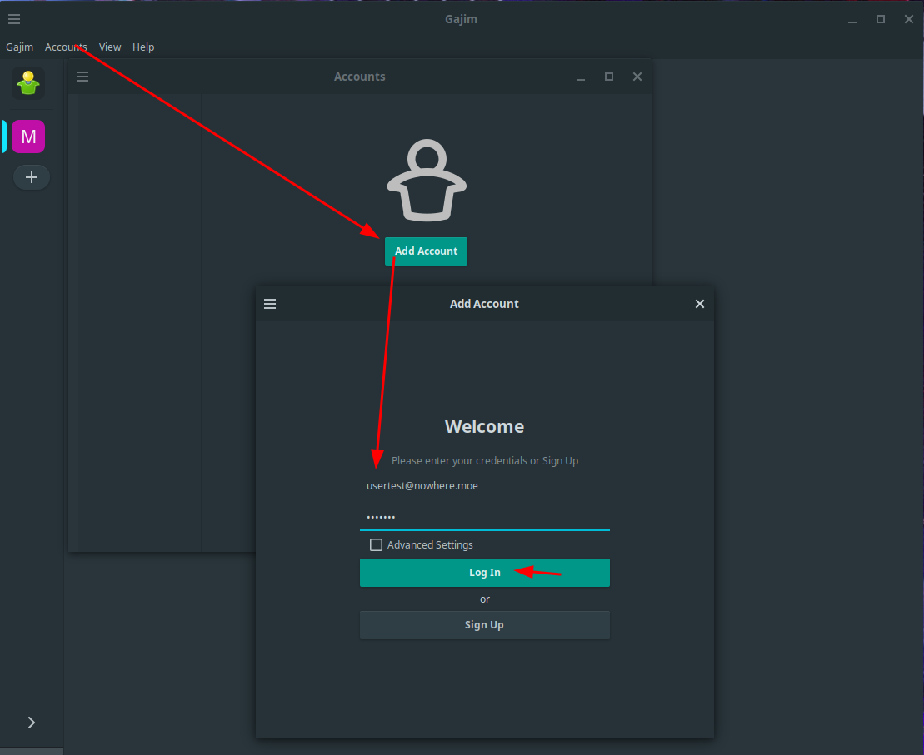Maximize the Accounts window
Image resolution: width=924 pixels, height=755 pixels.
[x=609, y=77]
